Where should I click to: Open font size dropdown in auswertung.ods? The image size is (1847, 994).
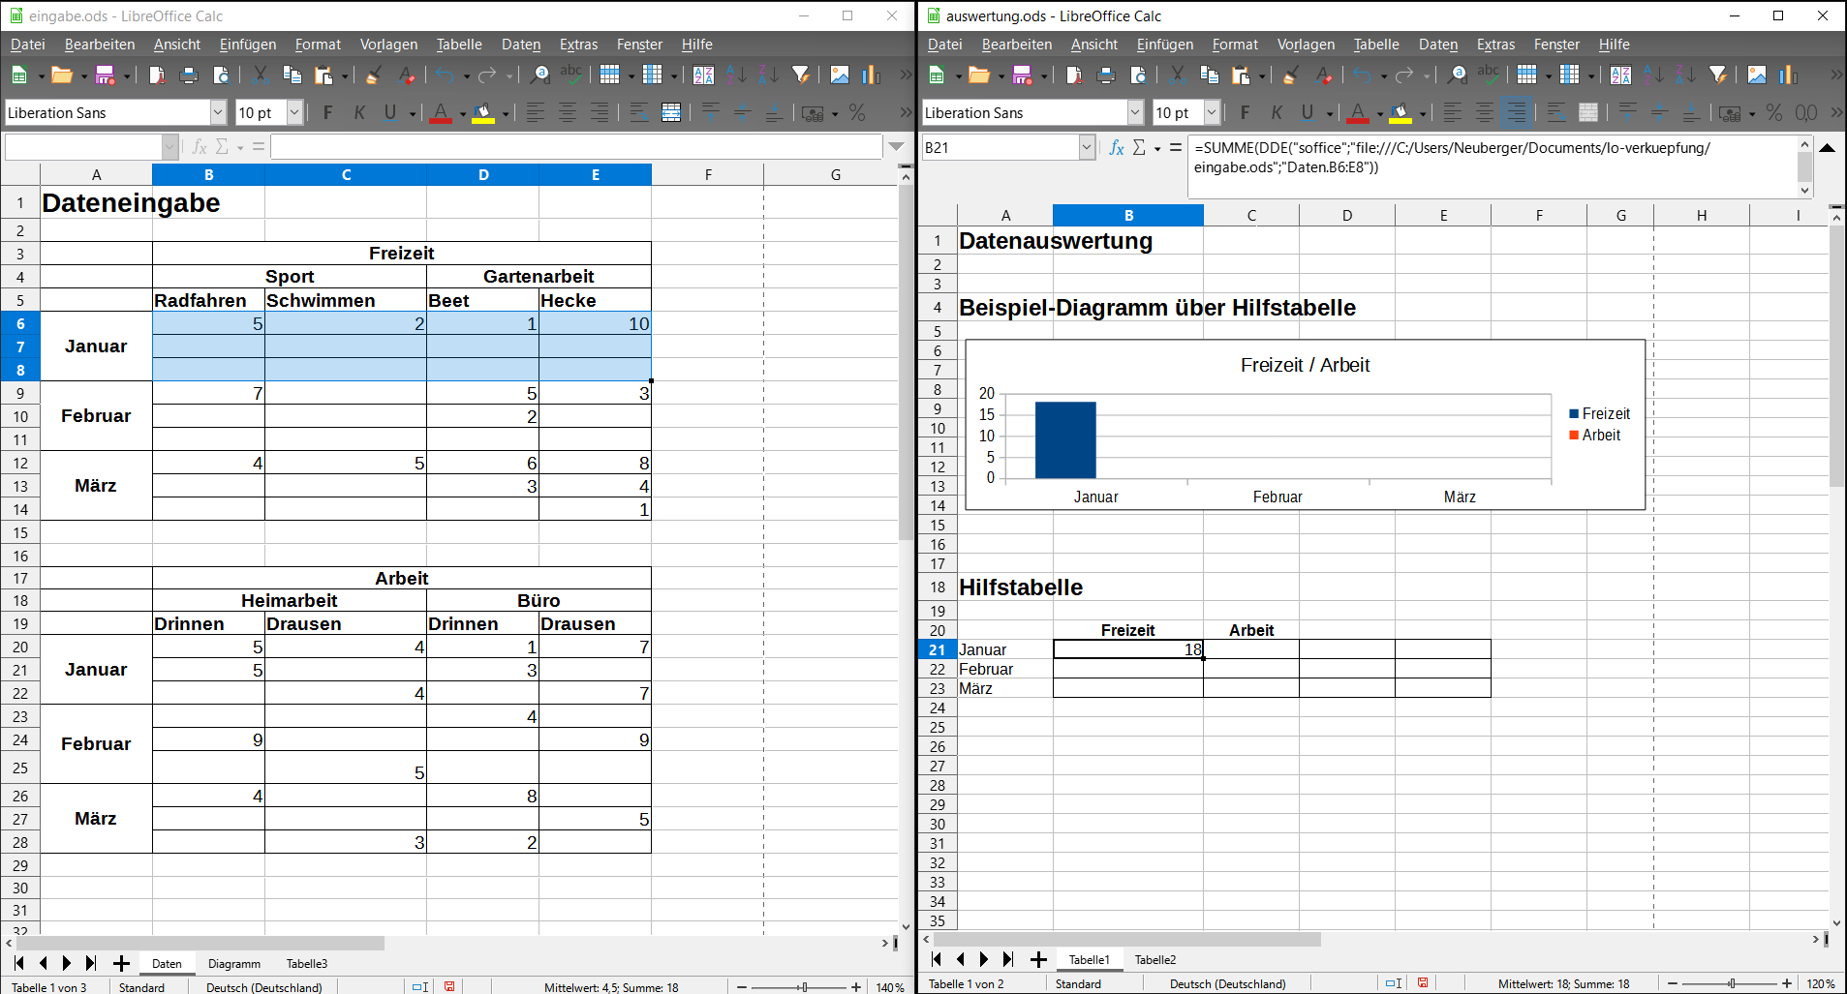click(x=1211, y=113)
